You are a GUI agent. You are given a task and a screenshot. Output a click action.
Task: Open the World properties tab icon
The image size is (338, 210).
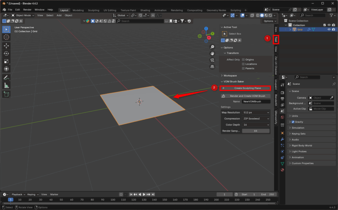(x=282, y=117)
